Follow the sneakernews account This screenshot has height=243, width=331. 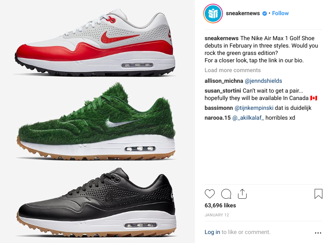(280, 13)
